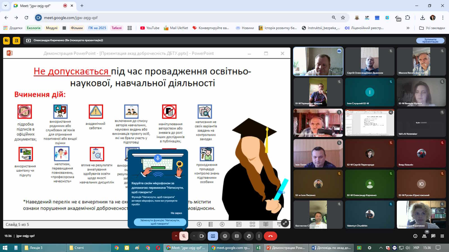
Task: Open the YouTube bookmark
Action: coord(150,28)
